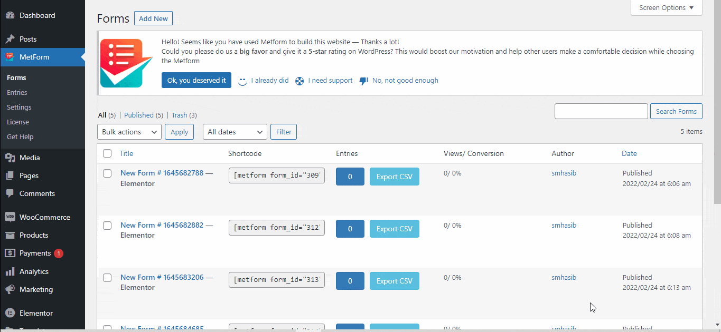Screen dimensions: 721x332
Task: View entries count of form 1645682788
Action: [x=350, y=177]
